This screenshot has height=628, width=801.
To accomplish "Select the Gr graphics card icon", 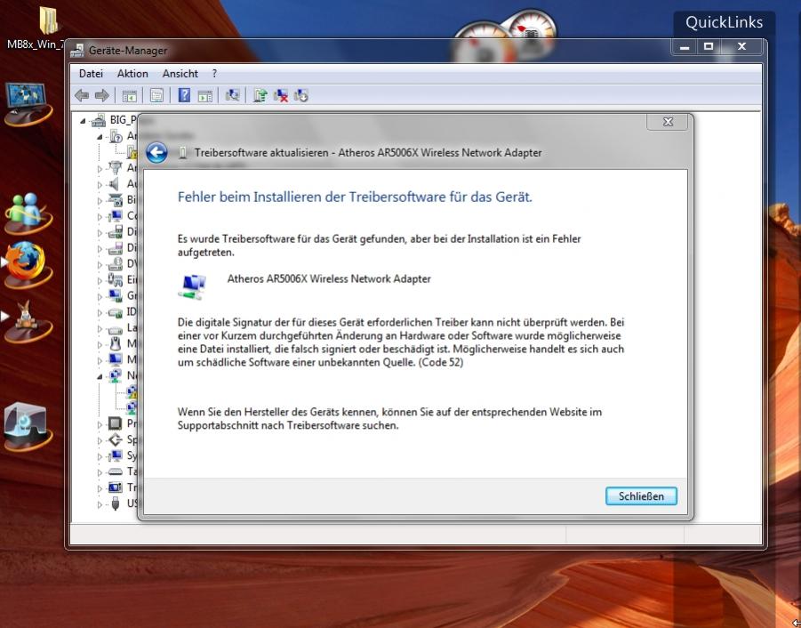I will (116, 295).
